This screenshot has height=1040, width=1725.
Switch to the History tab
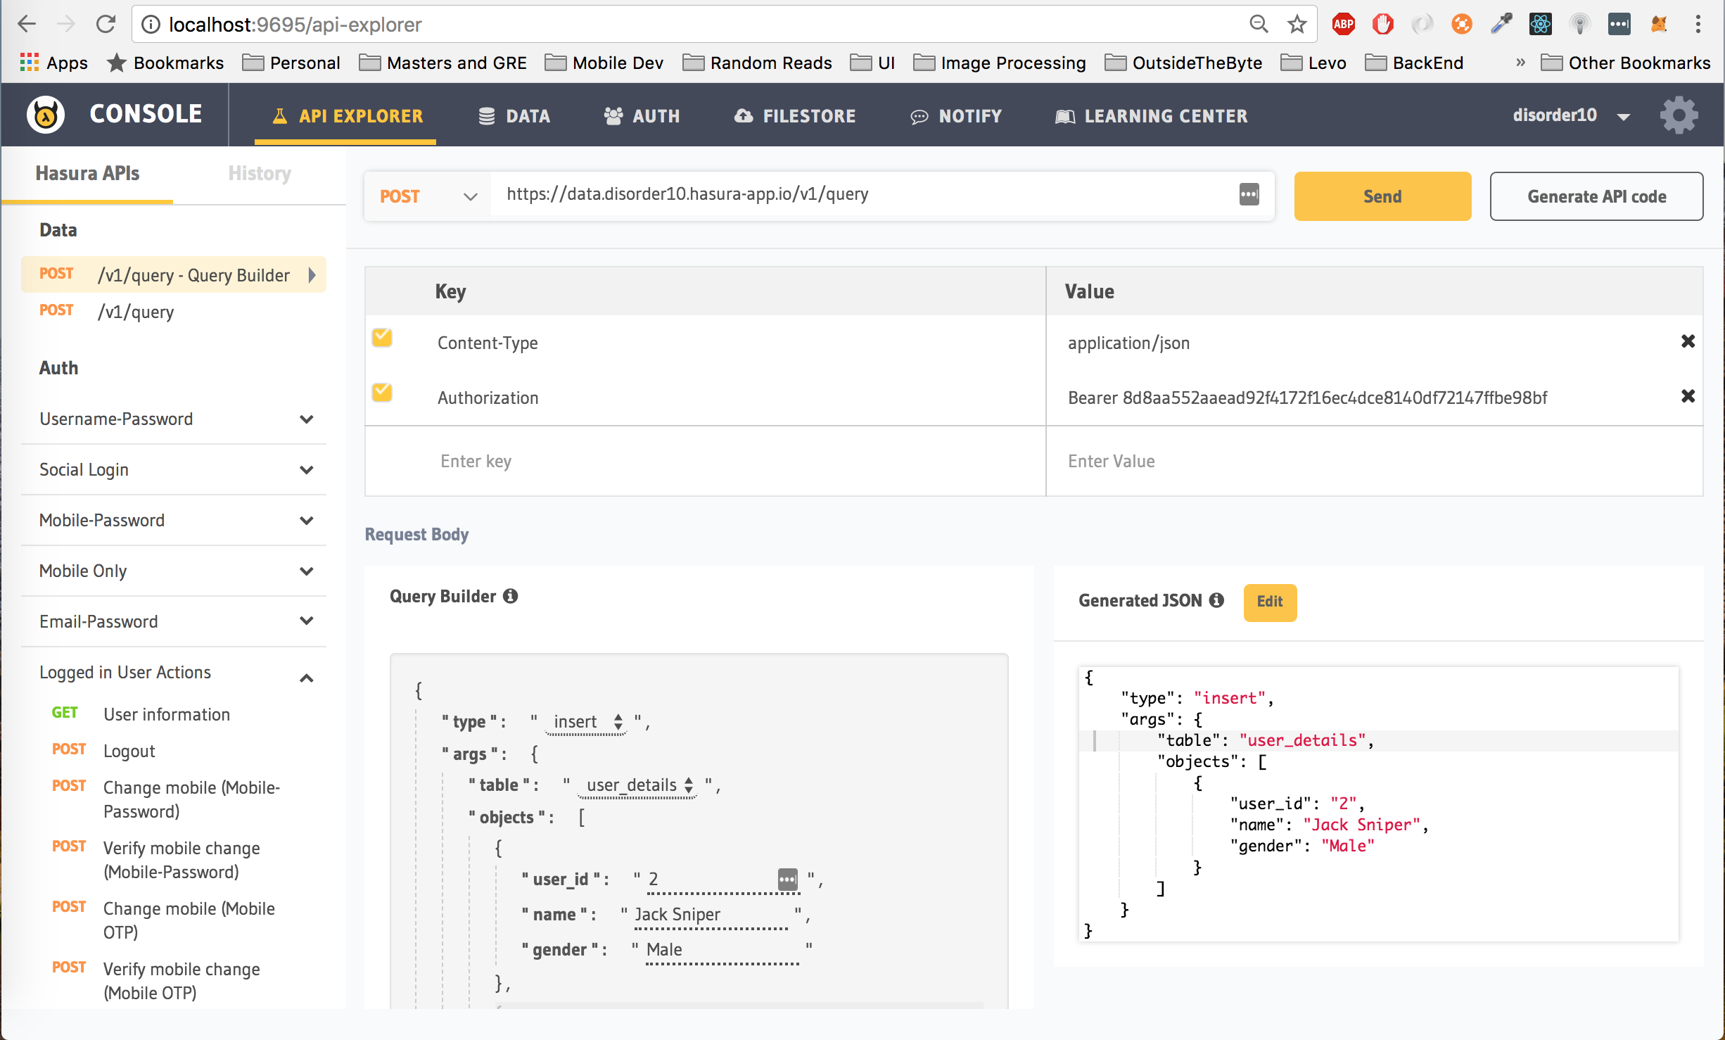tap(259, 173)
